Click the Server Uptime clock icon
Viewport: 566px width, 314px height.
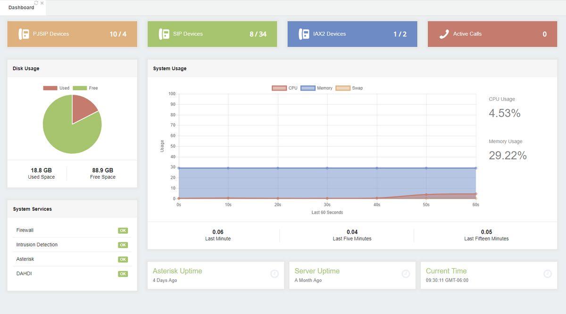[406, 273]
